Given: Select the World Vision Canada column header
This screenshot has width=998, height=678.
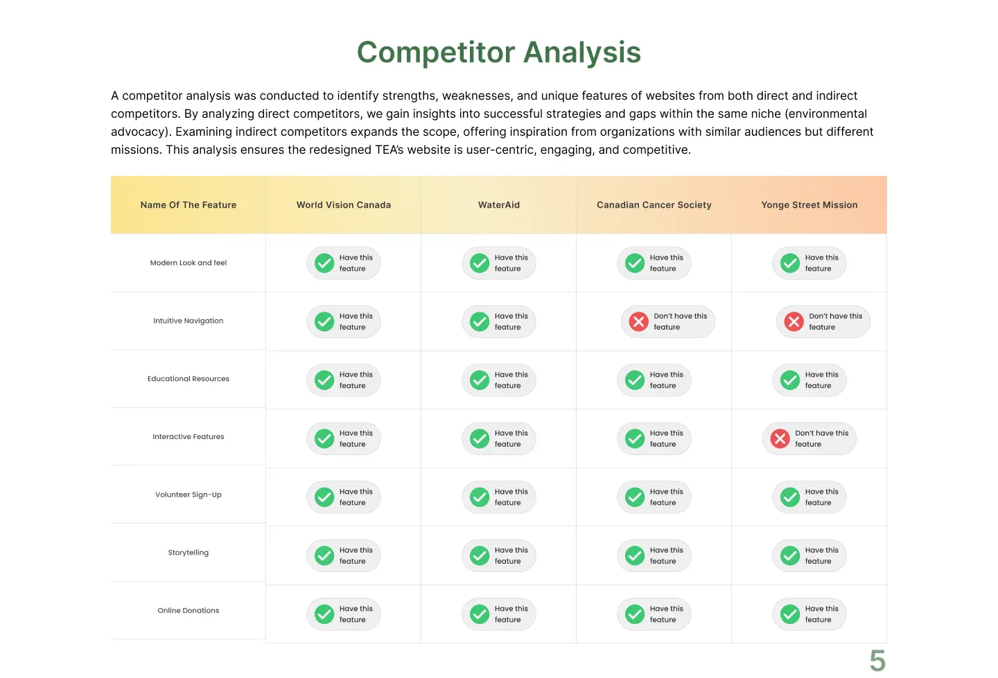Looking at the screenshot, I should 344,205.
